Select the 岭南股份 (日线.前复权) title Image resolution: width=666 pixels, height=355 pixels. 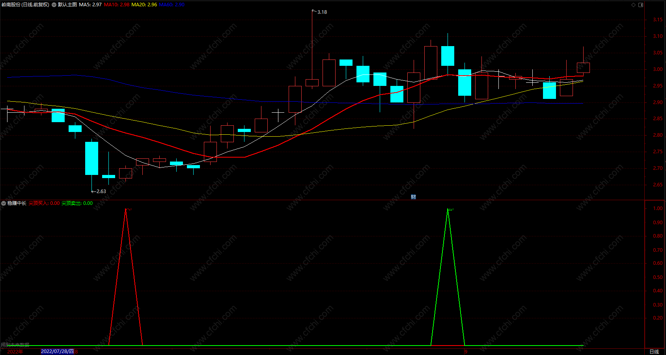pyautogui.click(x=26, y=5)
